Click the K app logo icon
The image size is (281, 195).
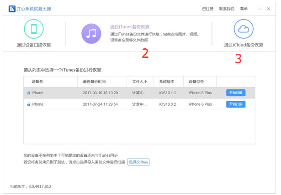click(12, 9)
